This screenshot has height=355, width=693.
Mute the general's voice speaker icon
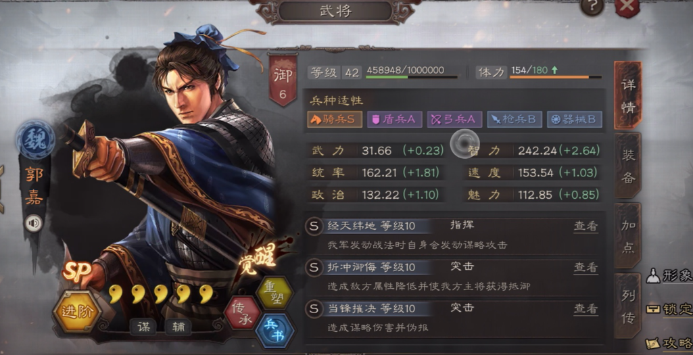click(x=34, y=223)
